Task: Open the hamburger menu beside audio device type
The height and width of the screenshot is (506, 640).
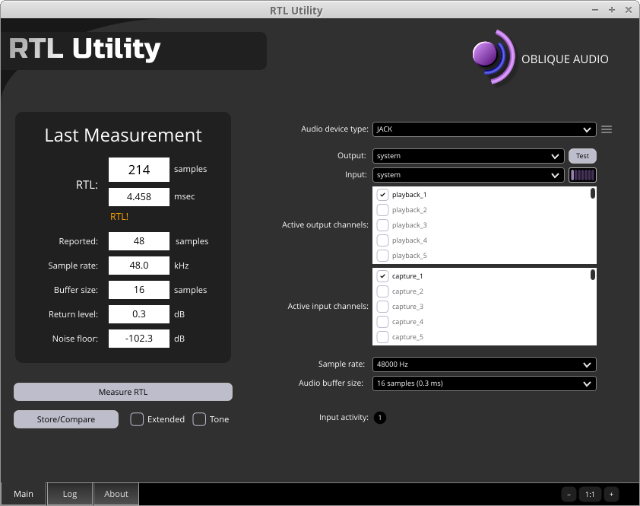Action: (607, 129)
